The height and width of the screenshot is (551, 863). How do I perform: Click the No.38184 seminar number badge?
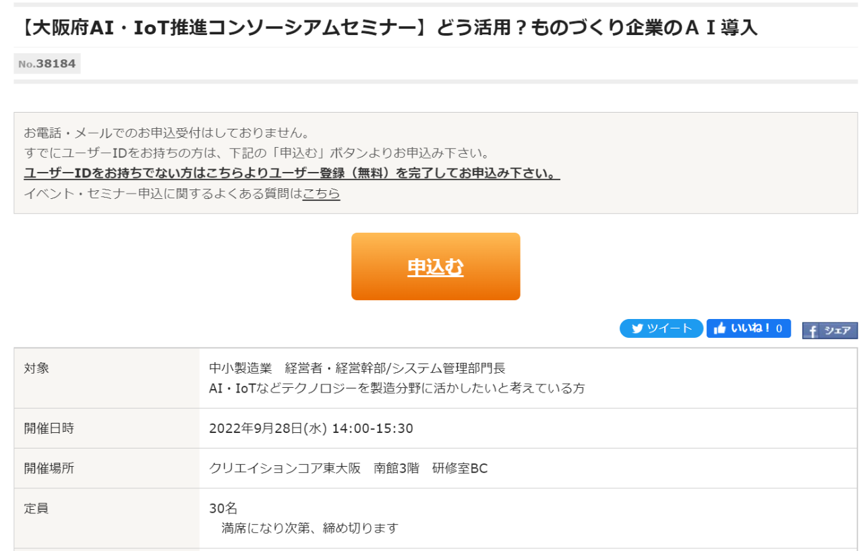click(47, 64)
